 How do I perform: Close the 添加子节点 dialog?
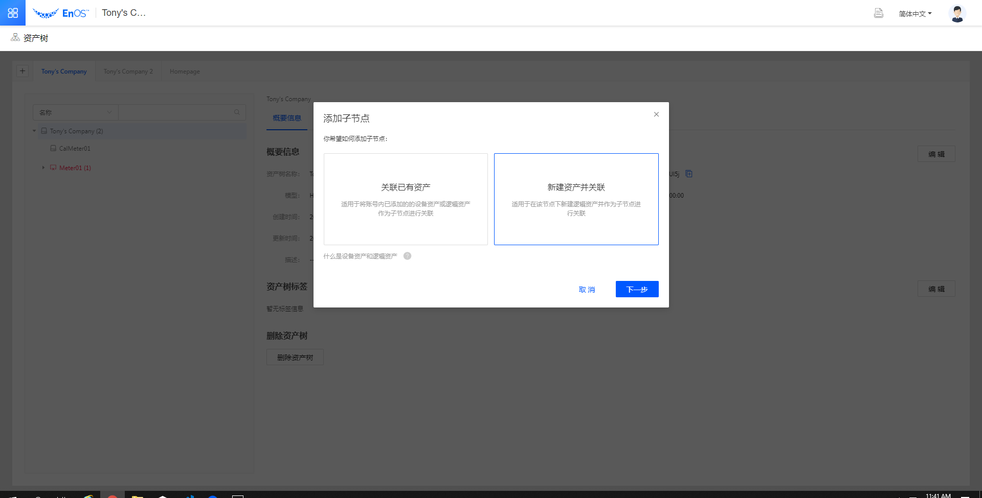pyautogui.click(x=656, y=114)
